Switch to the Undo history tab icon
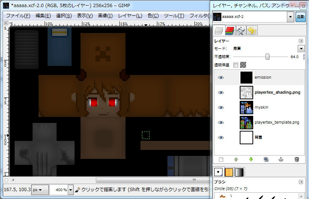Viewport: 309px width, 199px height. click(252, 31)
